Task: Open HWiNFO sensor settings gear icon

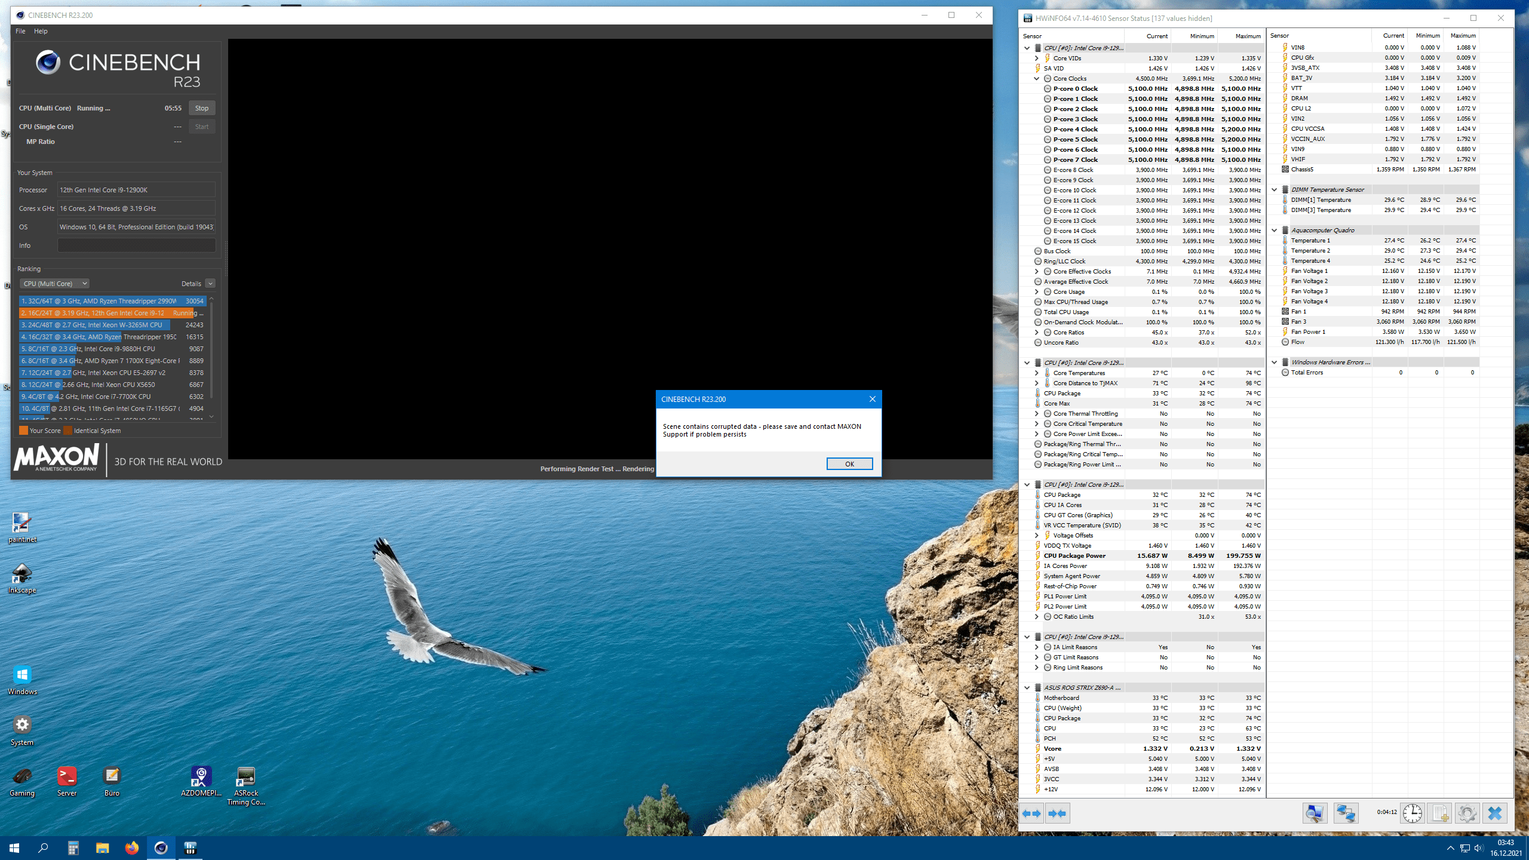Action: (x=1467, y=813)
